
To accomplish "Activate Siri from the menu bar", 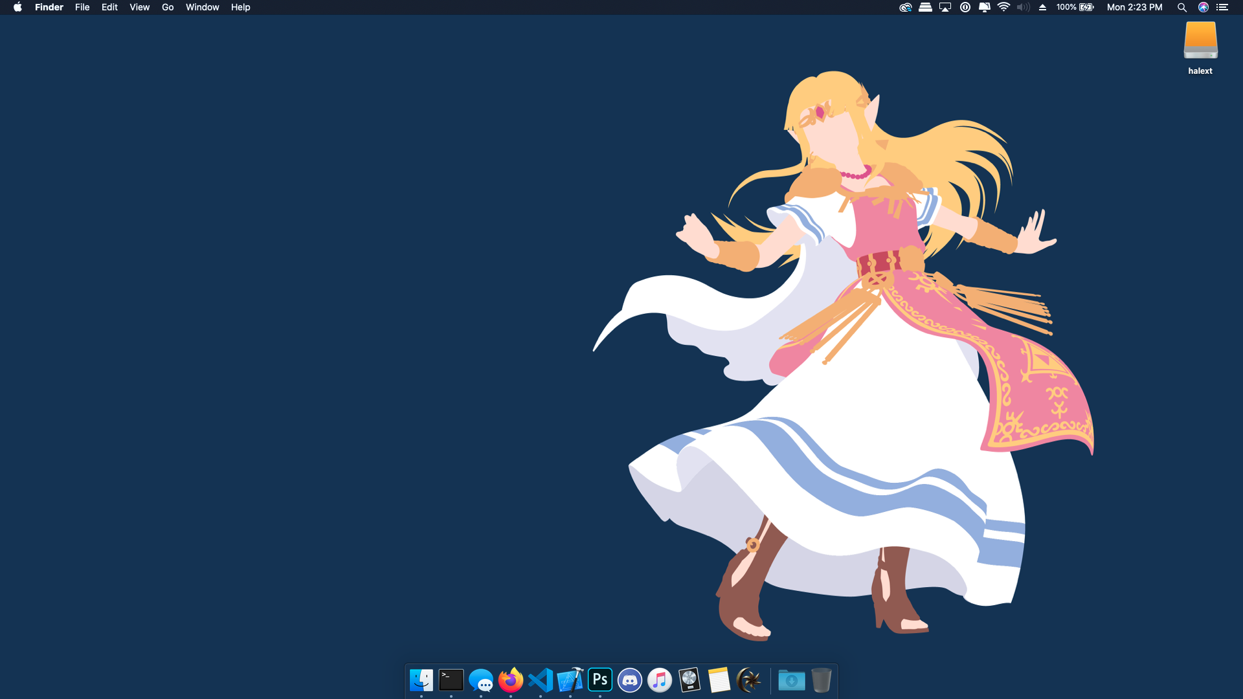I will click(x=1204, y=7).
